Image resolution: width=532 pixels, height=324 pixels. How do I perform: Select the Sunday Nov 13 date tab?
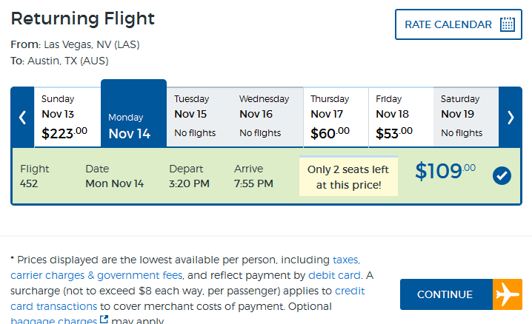point(67,117)
